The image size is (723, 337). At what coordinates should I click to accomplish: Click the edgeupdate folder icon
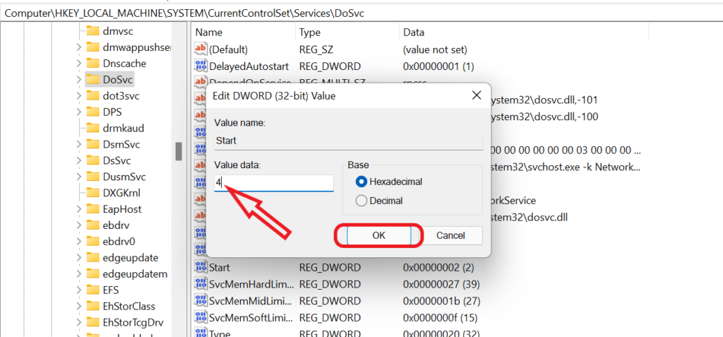coord(92,258)
